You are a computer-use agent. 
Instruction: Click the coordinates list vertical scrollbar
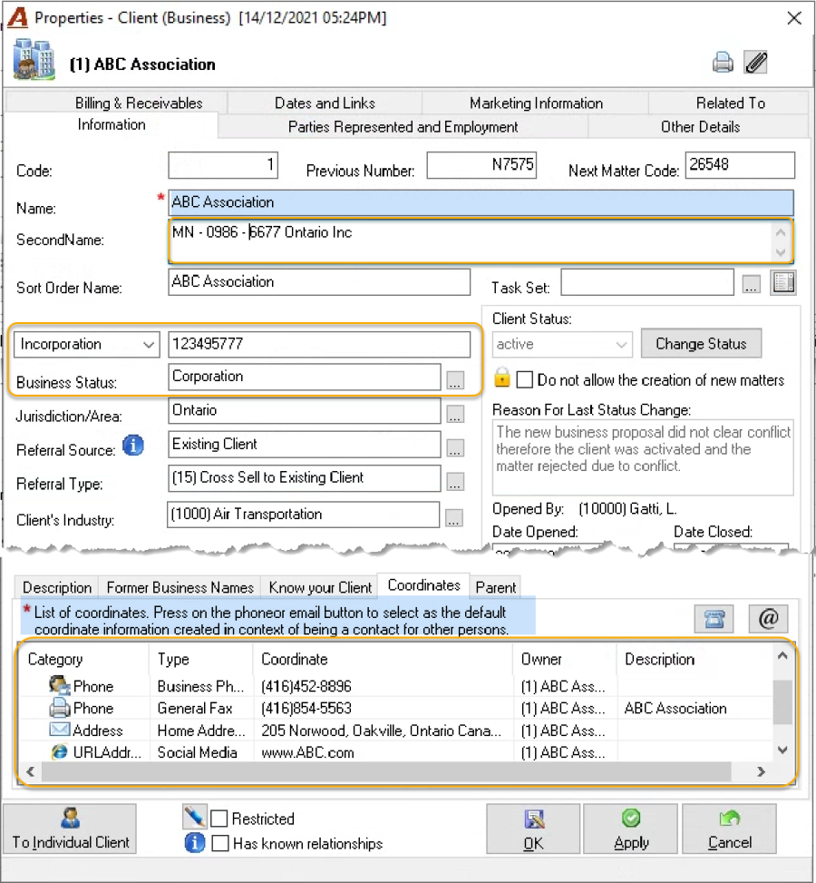pos(782,702)
